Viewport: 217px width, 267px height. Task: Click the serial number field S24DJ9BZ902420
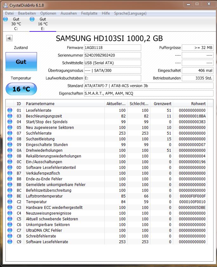click(113, 55)
